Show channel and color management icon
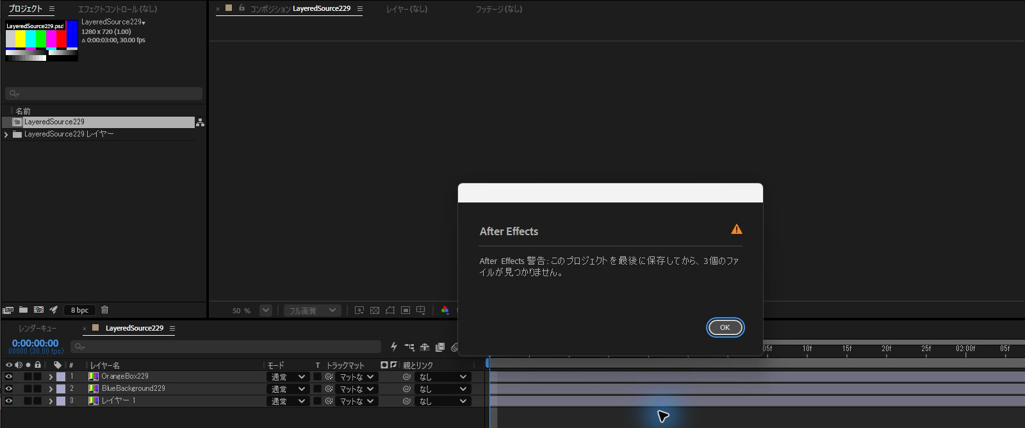This screenshot has height=428, width=1025. [445, 311]
